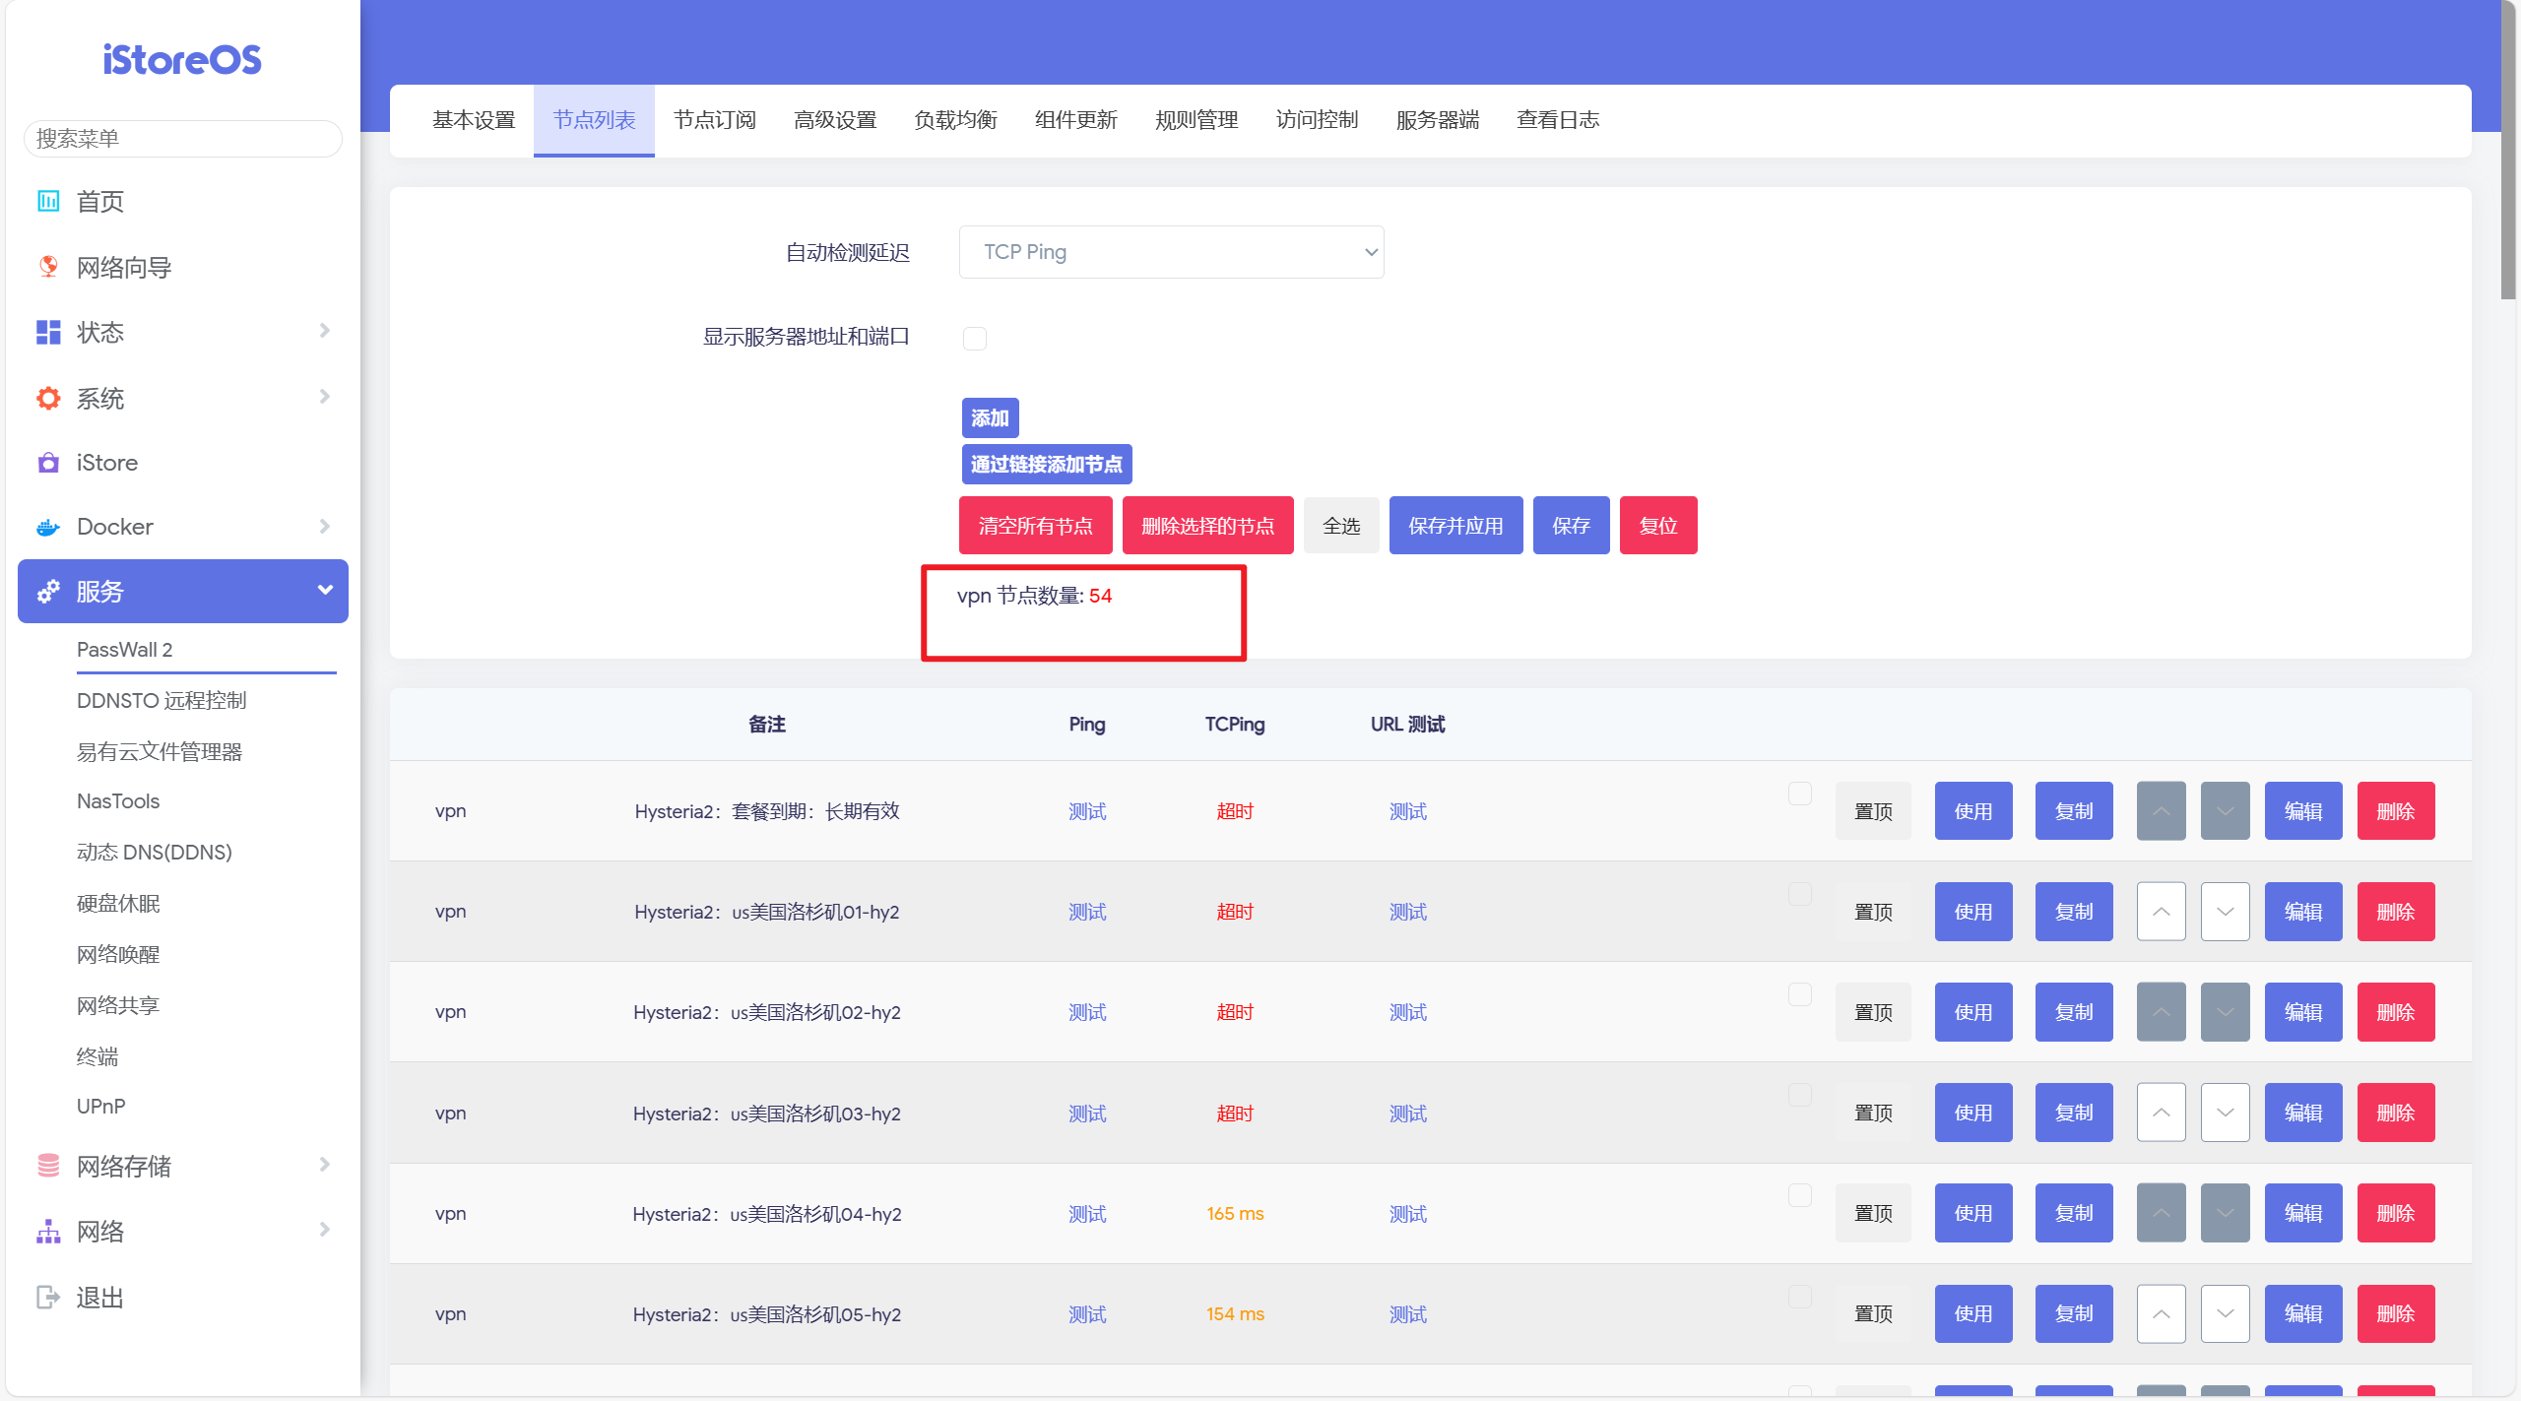
Task: Click 通过链接添加节点 button
Action: coord(1046,465)
